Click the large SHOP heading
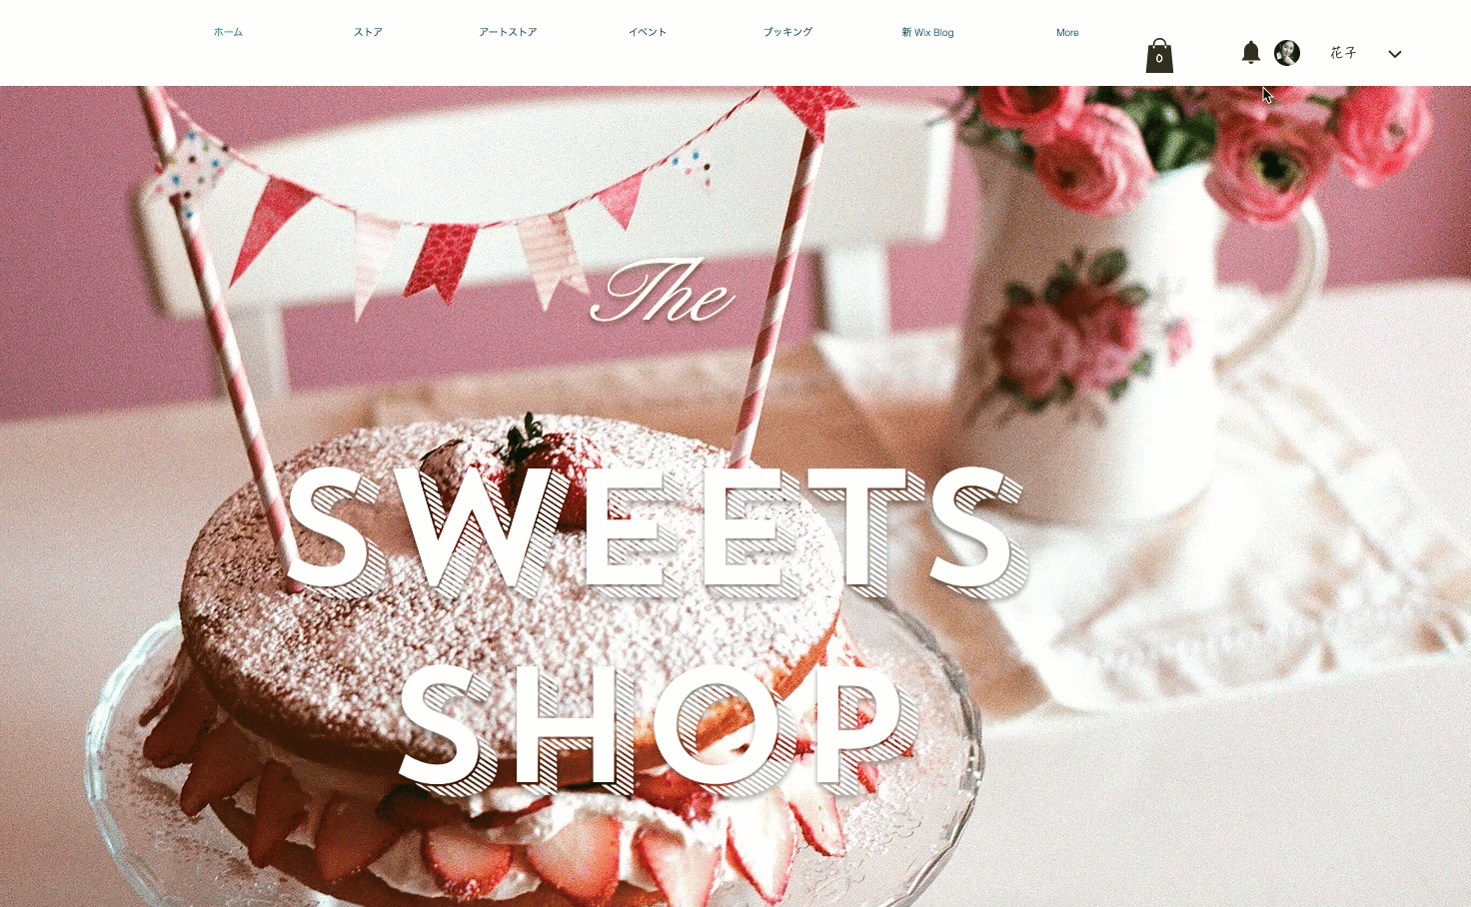 tap(658, 727)
